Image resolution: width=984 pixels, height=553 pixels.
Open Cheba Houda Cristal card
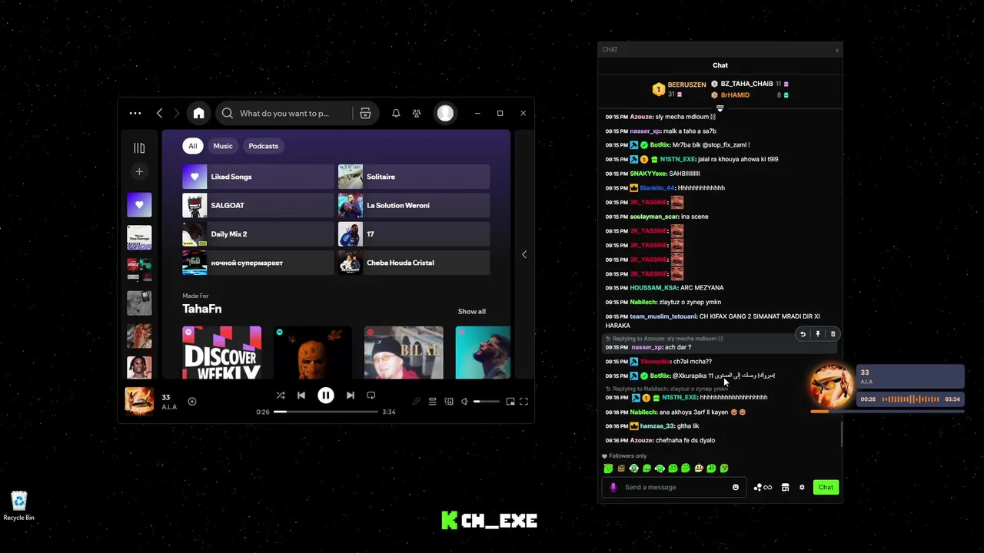414,263
